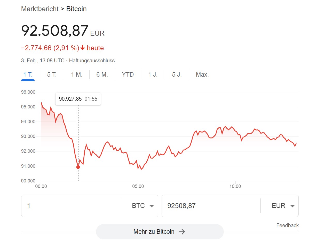Click the arrow icon in Mehr zu Bitcoin

tap(182, 232)
